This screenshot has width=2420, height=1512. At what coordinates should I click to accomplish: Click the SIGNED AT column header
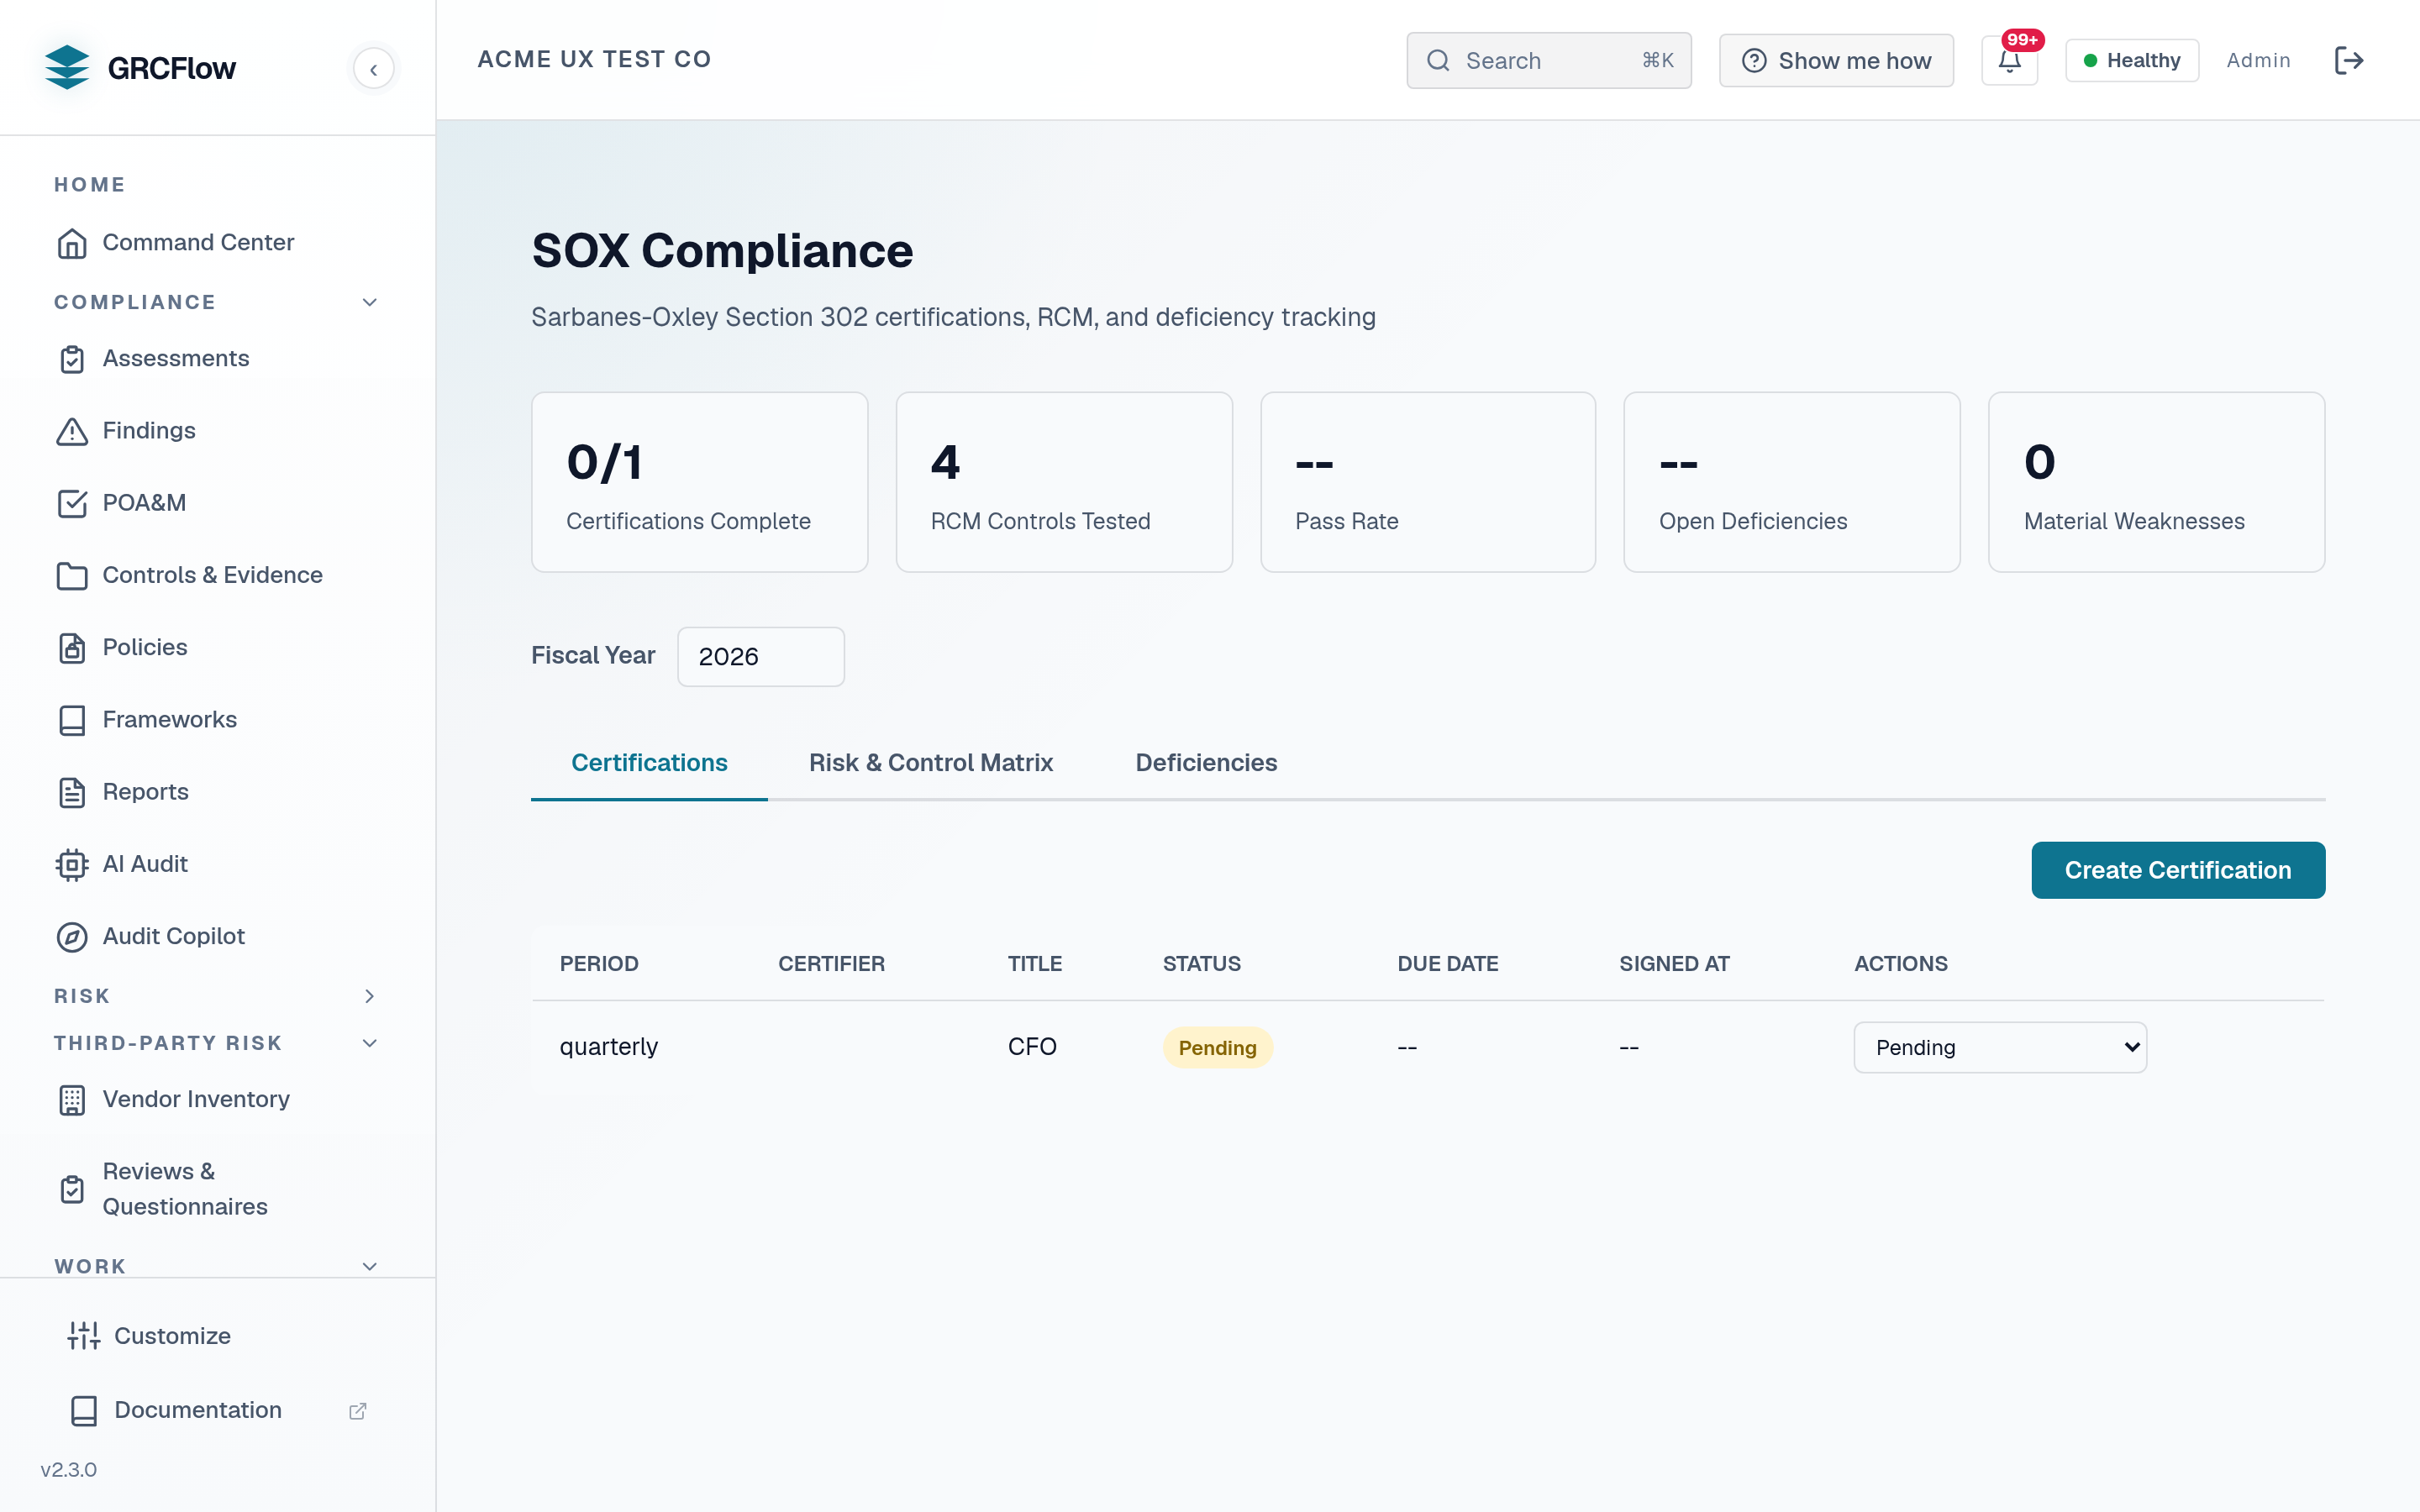(1674, 964)
